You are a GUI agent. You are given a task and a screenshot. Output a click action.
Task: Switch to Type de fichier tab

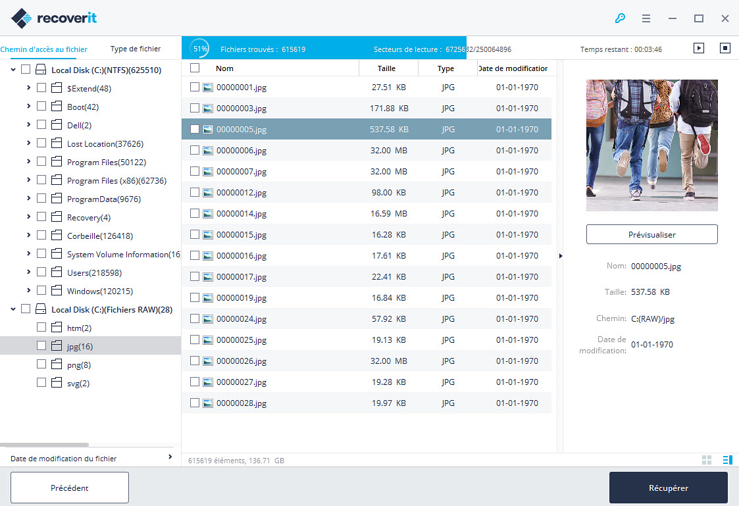136,49
